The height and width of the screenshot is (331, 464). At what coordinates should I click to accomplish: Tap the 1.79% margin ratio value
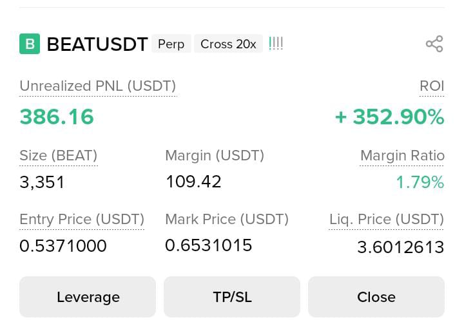420,183
